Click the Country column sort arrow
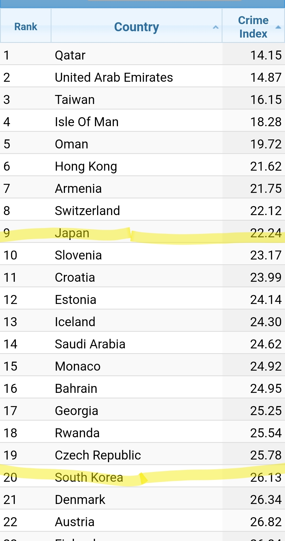285x541 pixels. click(x=216, y=27)
